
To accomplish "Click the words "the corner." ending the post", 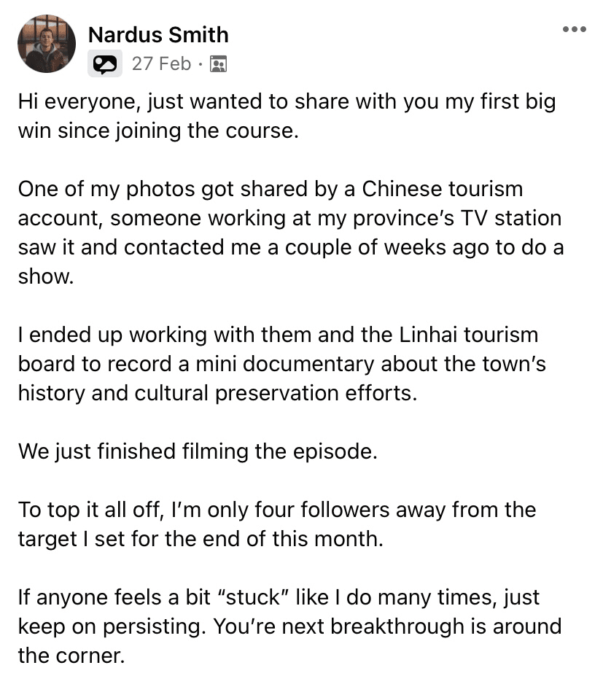I will point(71,656).
